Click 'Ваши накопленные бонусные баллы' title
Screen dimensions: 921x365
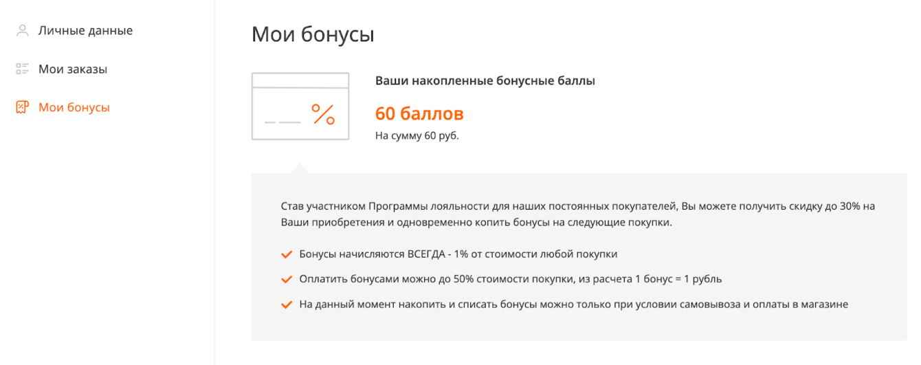[485, 81]
